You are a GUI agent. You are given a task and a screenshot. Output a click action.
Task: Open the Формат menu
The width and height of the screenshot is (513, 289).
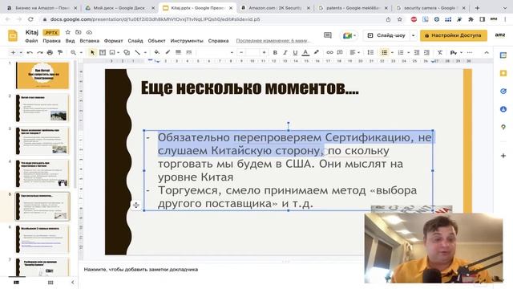point(114,41)
